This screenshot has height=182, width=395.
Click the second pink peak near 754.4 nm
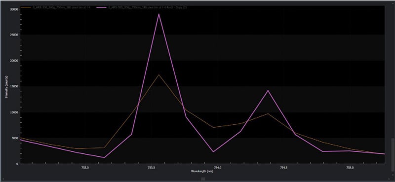pos(268,90)
